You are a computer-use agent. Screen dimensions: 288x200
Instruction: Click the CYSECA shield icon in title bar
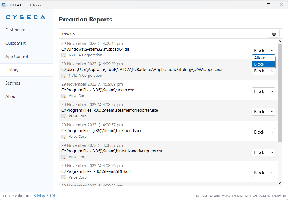(x=3, y=5)
